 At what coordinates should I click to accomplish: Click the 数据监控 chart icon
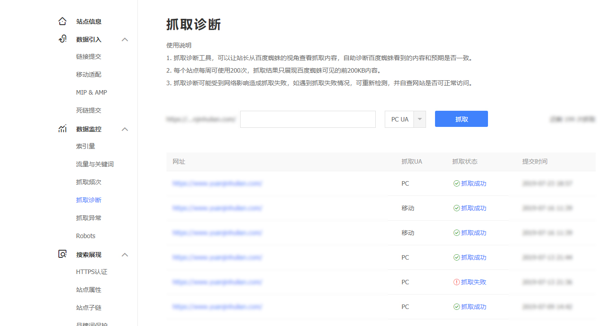pyautogui.click(x=62, y=129)
